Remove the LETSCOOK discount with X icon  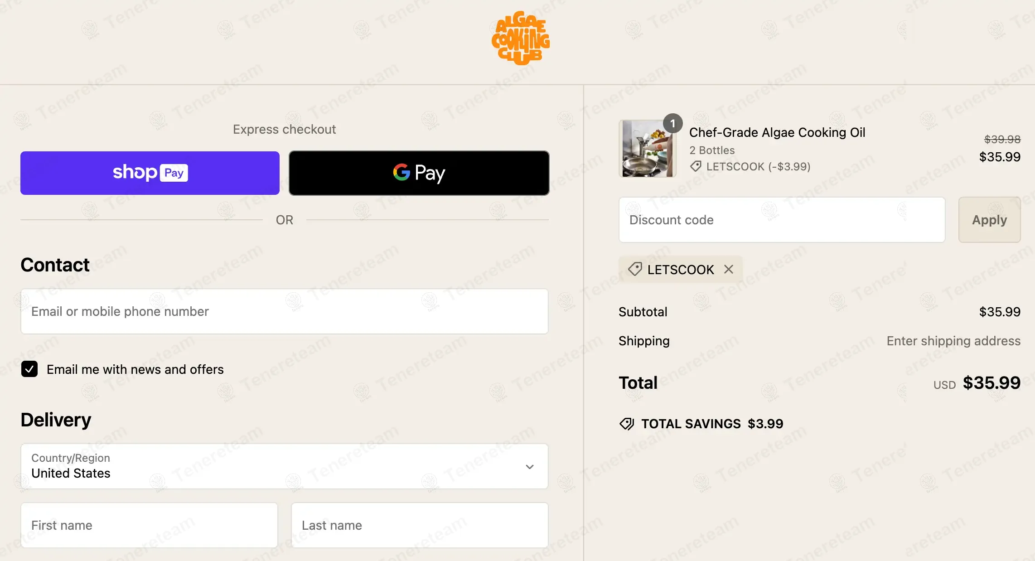pos(729,269)
